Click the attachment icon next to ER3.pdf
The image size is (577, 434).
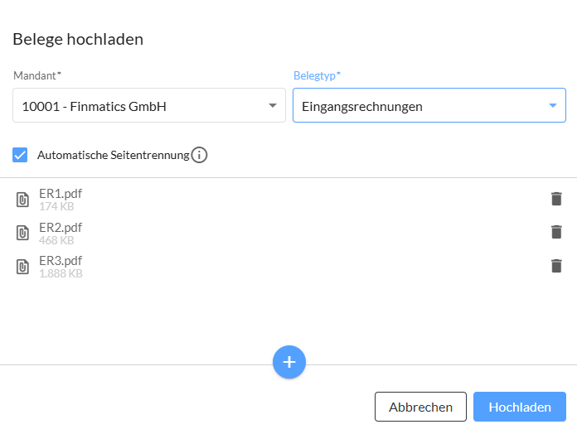(22, 267)
